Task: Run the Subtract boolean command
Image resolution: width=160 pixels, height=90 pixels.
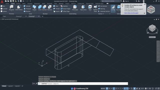Action: pyautogui.click(x=44, y=8)
